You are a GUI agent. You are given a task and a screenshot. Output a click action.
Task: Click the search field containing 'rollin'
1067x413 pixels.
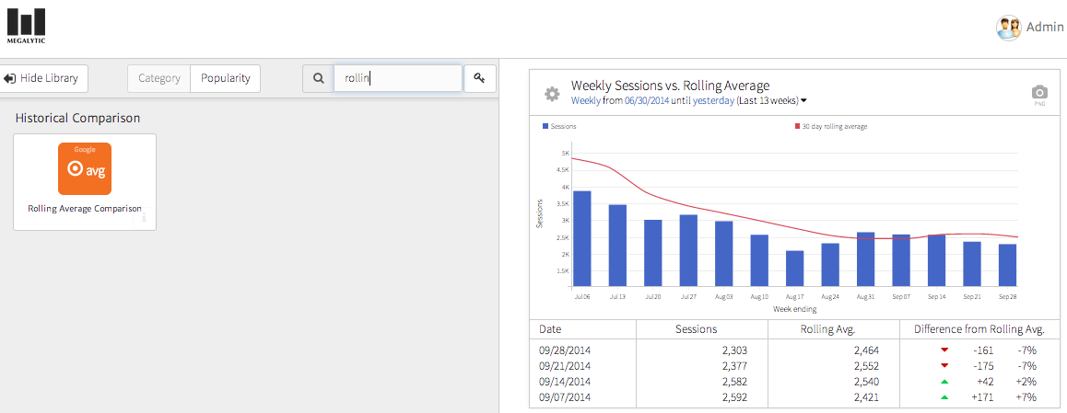[x=398, y=78]
